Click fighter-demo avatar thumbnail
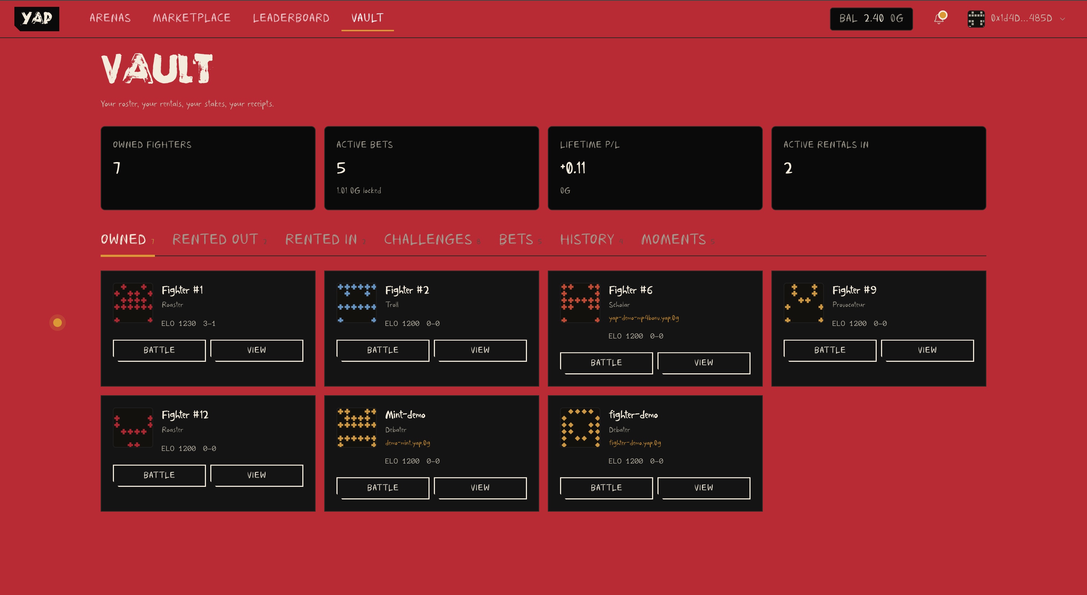The image size is (1087, 595). pyautogui.click(x=581, y=428)
